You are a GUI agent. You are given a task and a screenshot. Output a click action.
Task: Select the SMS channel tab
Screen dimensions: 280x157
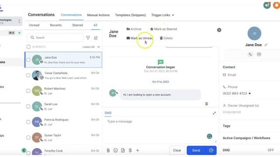(x=108, y=113)
